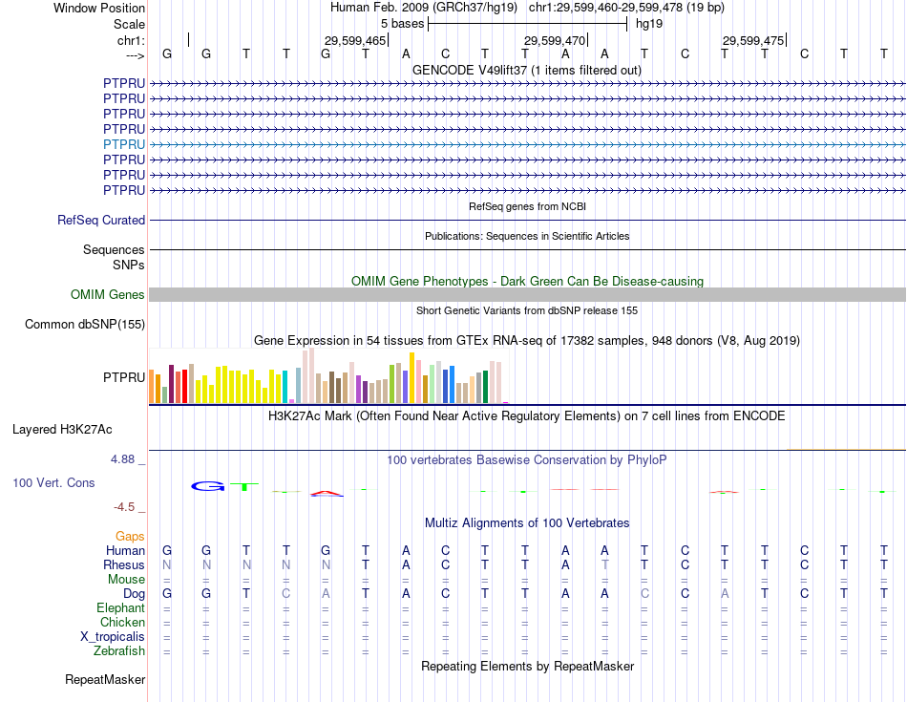Select the X_tropicalis alignment row label
Viewport: 907px width, 702px height.
pos(113,637)
